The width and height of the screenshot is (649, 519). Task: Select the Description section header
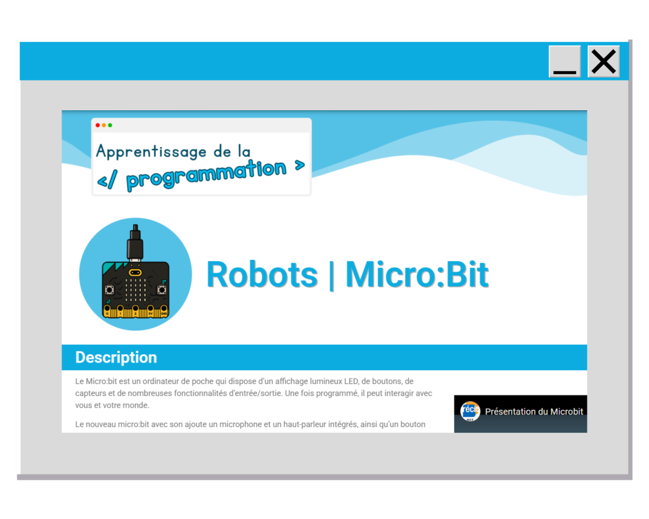[324, 357]
